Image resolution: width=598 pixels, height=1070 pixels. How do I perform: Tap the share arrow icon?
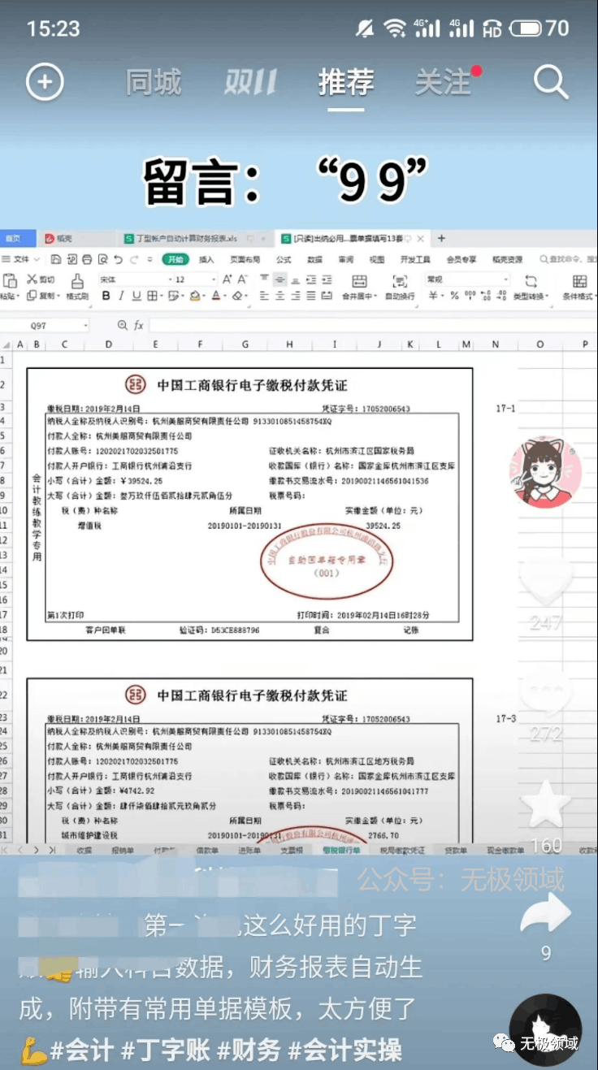pos(546,914)
